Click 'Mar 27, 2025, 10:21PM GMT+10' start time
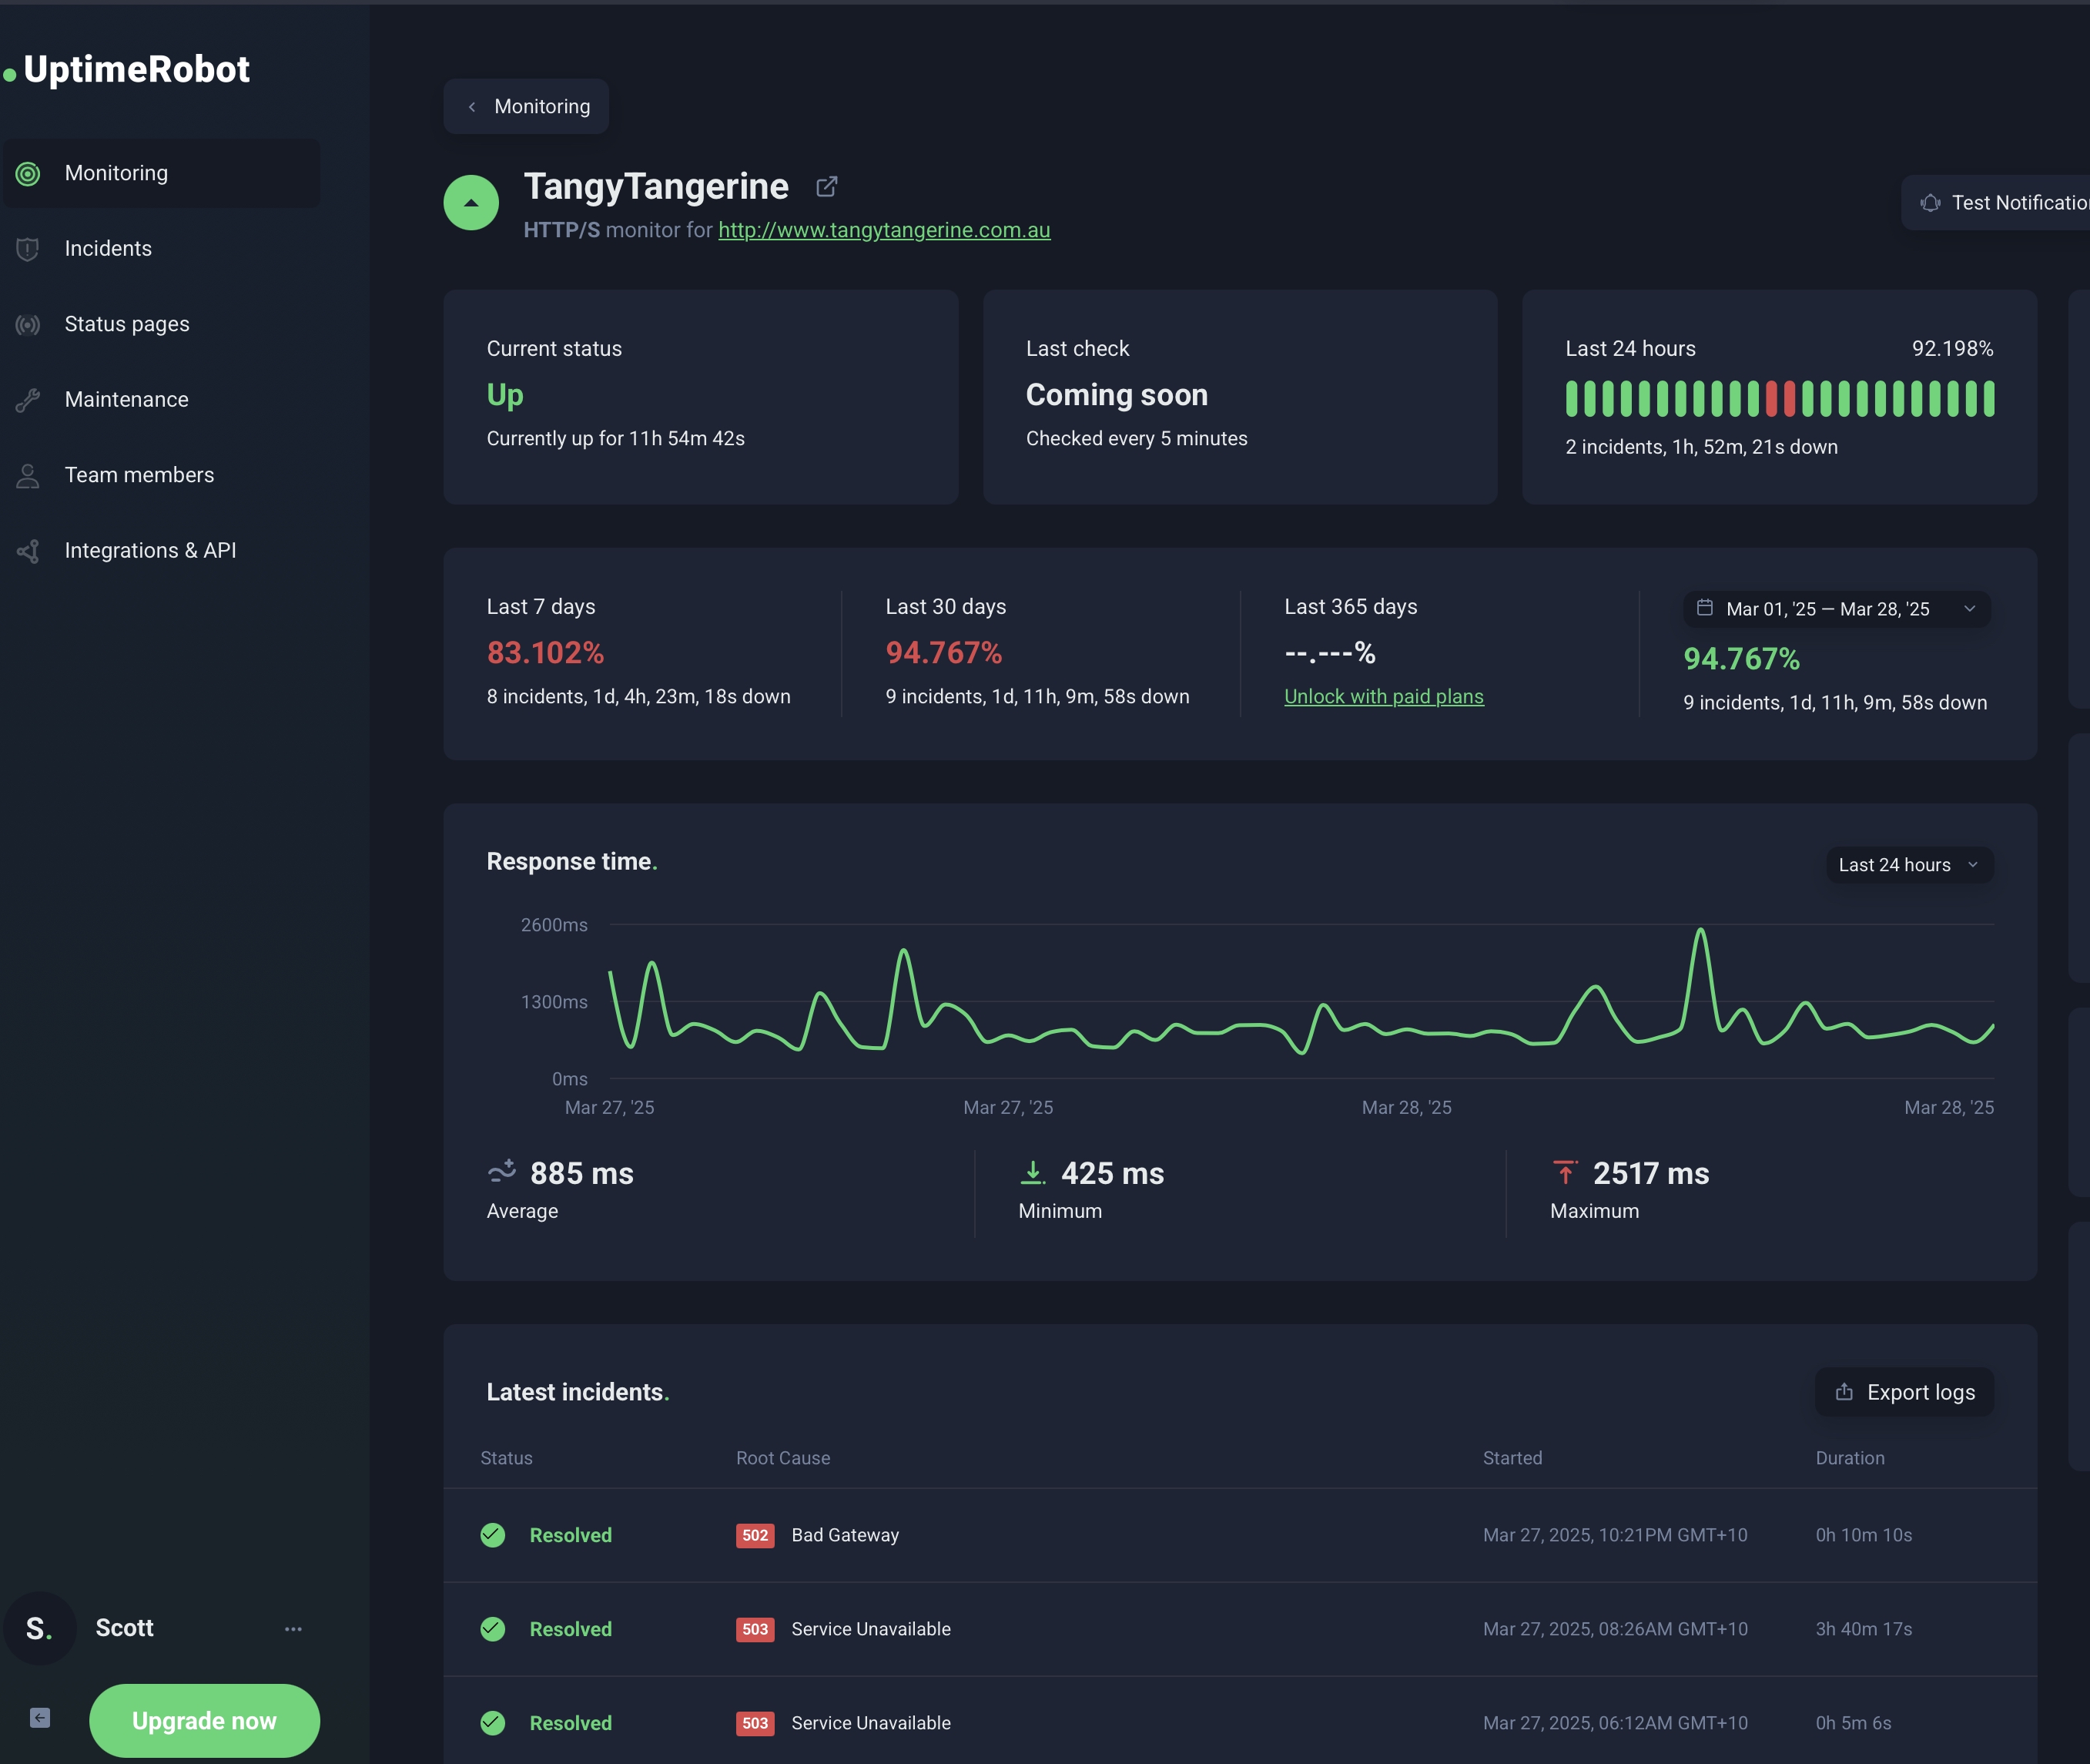2090x1764 pixels. coord(1615,1535)
